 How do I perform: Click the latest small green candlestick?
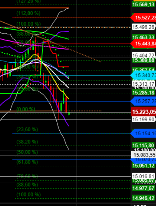tap(69, 114)
